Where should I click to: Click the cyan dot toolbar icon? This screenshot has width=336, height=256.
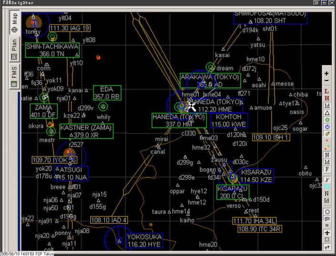pyautogui.click(x=327, y=186)
